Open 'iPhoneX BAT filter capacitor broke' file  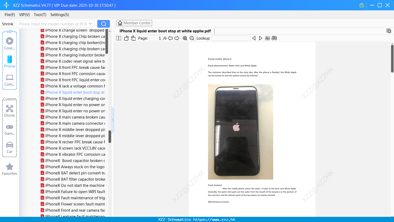coord(73,179)
